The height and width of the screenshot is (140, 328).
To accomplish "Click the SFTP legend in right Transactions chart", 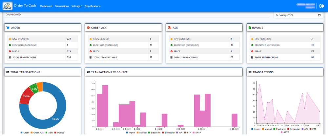I will 285,132.
